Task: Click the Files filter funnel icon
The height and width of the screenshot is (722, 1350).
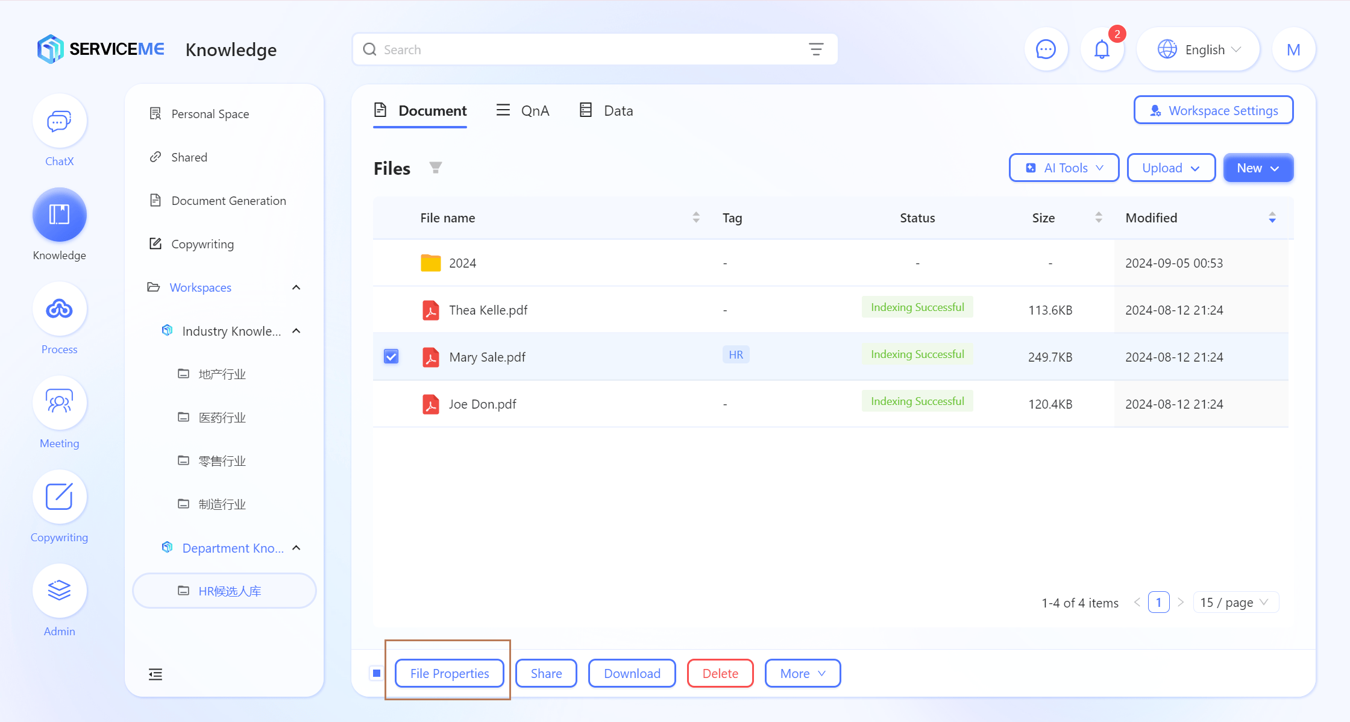Action: [435, 168]
